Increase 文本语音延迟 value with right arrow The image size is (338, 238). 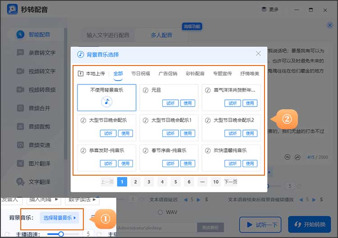point(199,200)
